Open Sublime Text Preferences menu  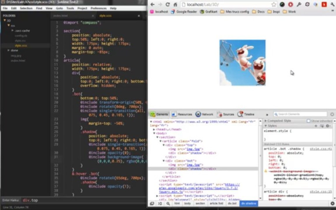click(99, 8)
